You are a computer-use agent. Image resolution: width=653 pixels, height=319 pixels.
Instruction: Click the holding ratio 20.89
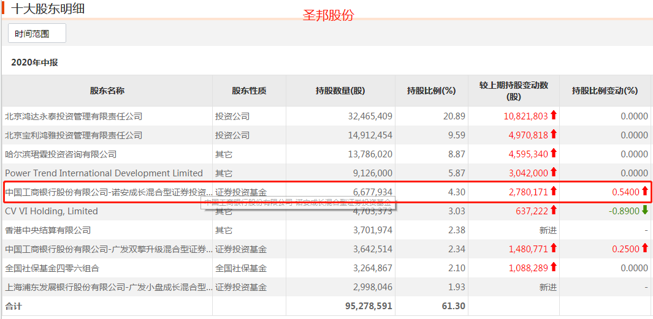point(455,116)
